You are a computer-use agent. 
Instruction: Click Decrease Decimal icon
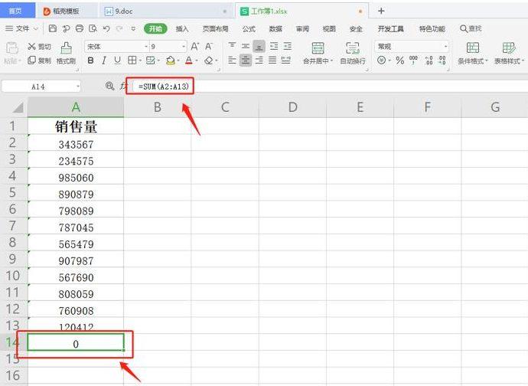point(442,61)
